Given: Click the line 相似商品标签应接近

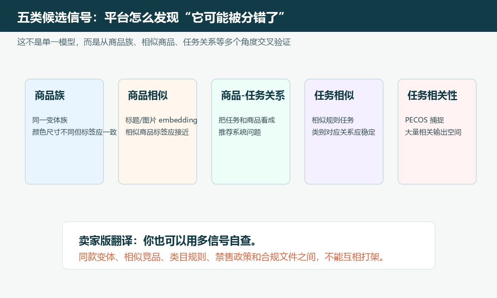Looking at the screenshot, I should (x=157, y=132).
